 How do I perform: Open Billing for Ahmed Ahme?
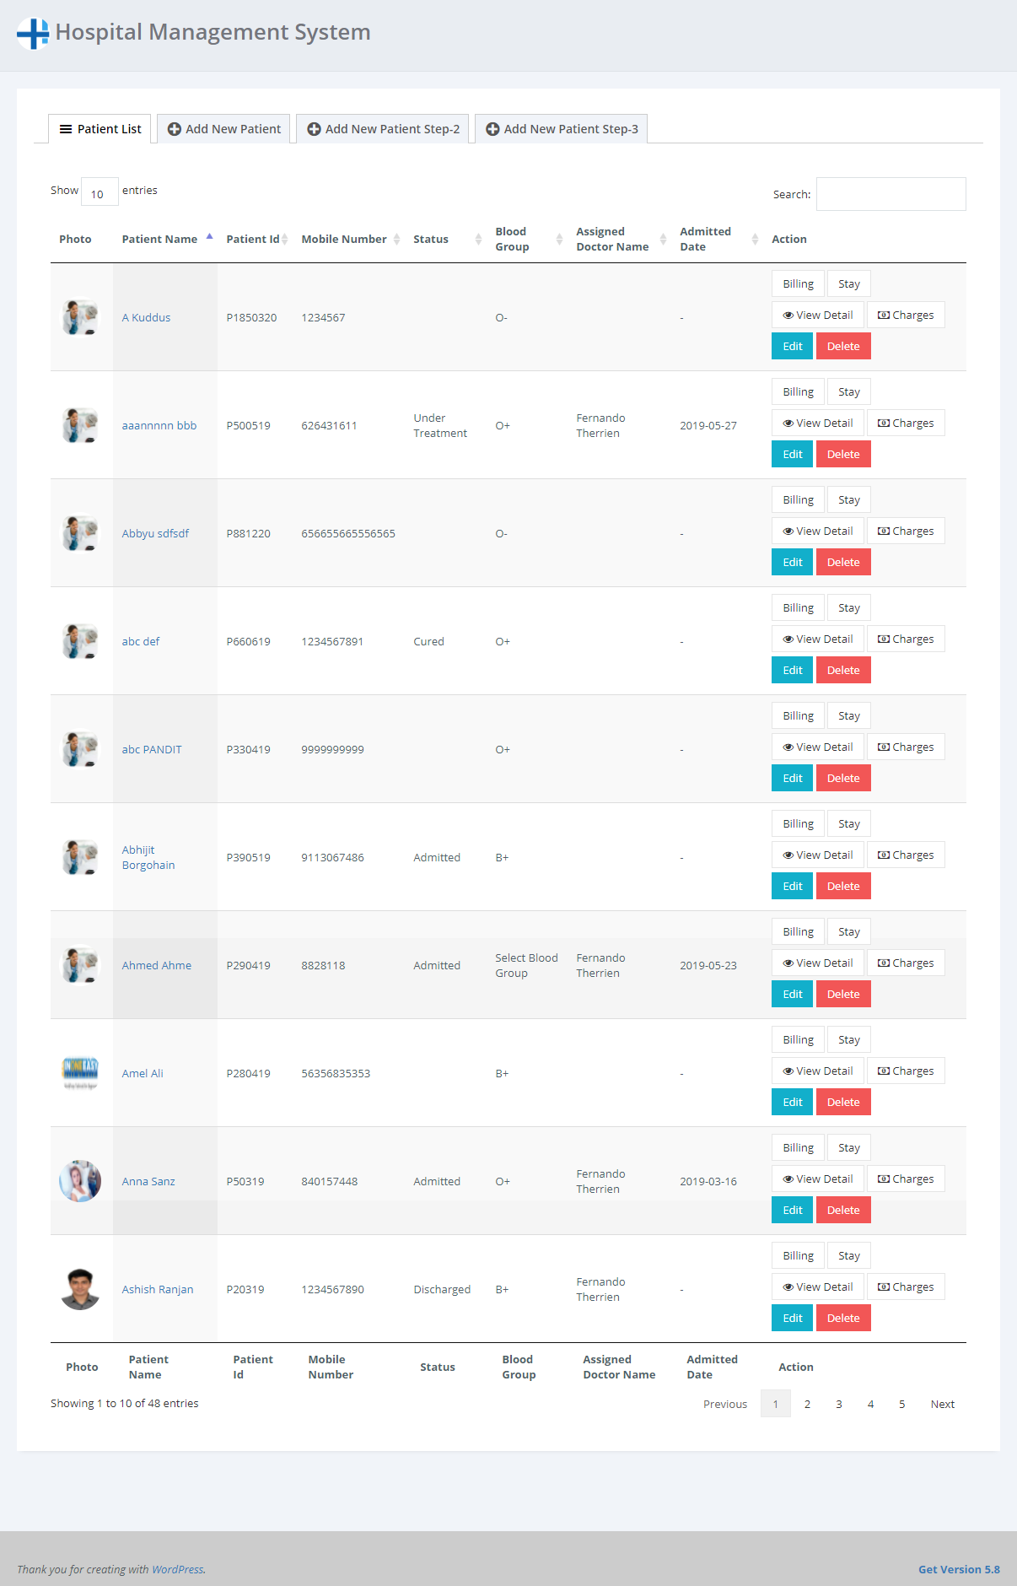[798, 931]
